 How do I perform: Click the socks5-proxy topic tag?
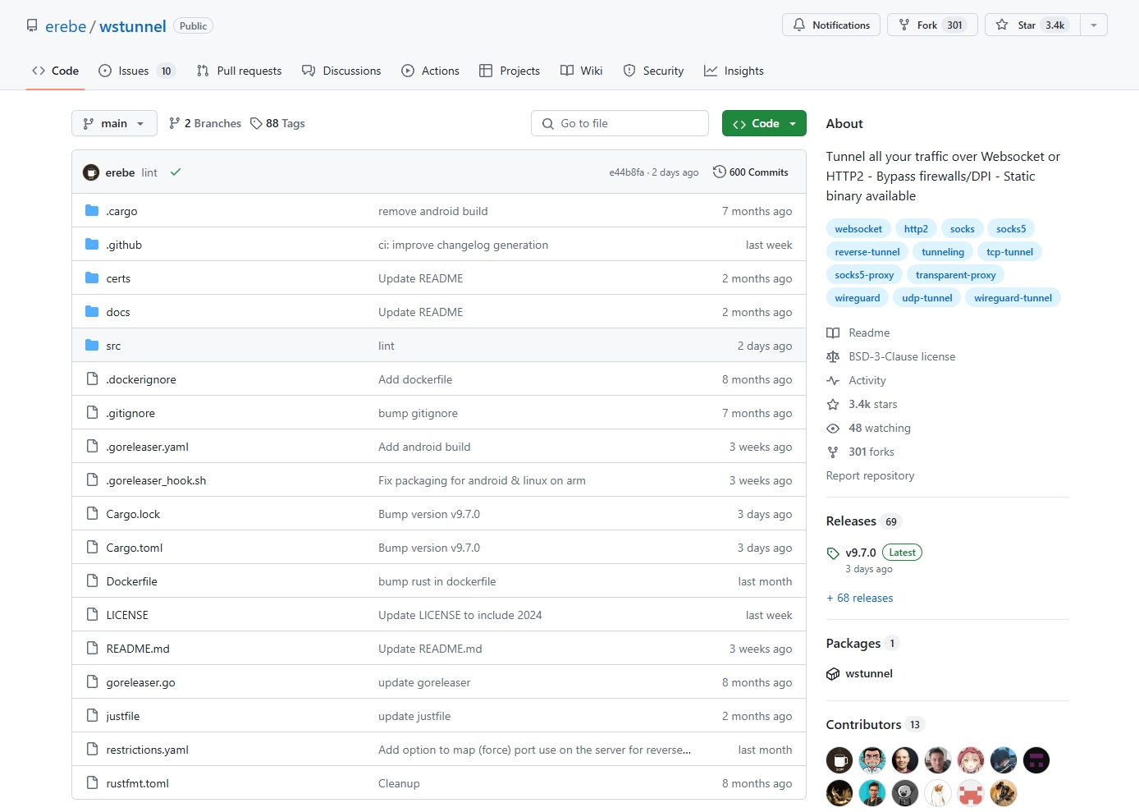pyautogui.click(x=864, y=275)
